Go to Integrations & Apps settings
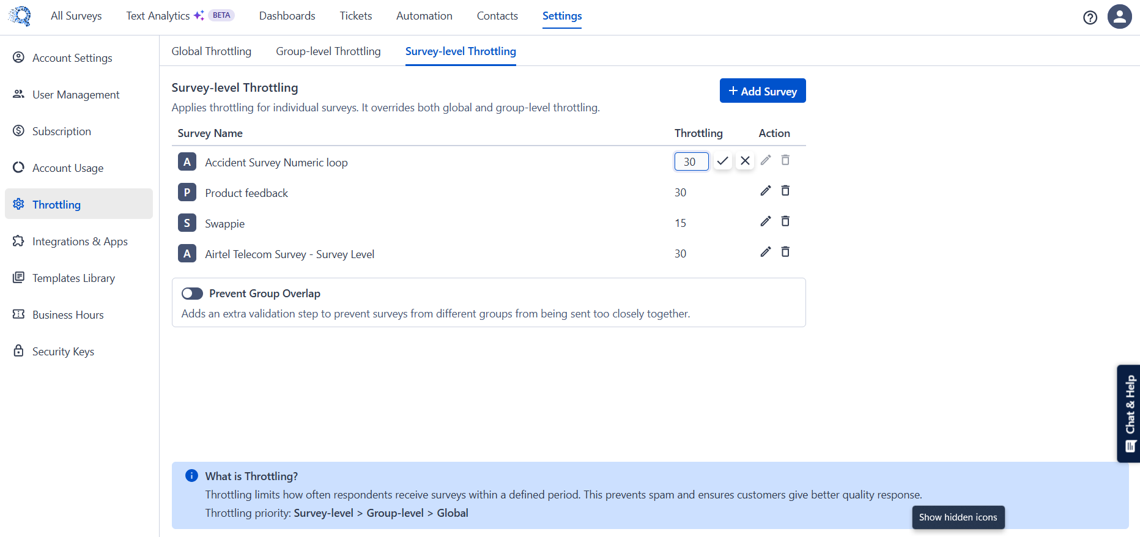Image resolution: width=1140 pixels, height=537 pixels. [x=80, y=242]
